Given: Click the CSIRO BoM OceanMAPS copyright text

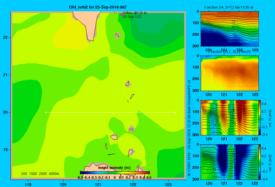Looking at the screenshot, I should [x=189, y=128].
